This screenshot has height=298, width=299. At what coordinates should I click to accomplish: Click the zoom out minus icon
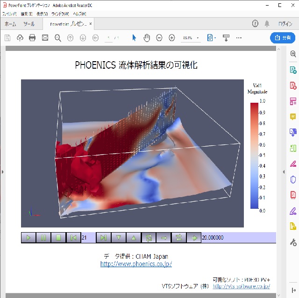(159, 38)
